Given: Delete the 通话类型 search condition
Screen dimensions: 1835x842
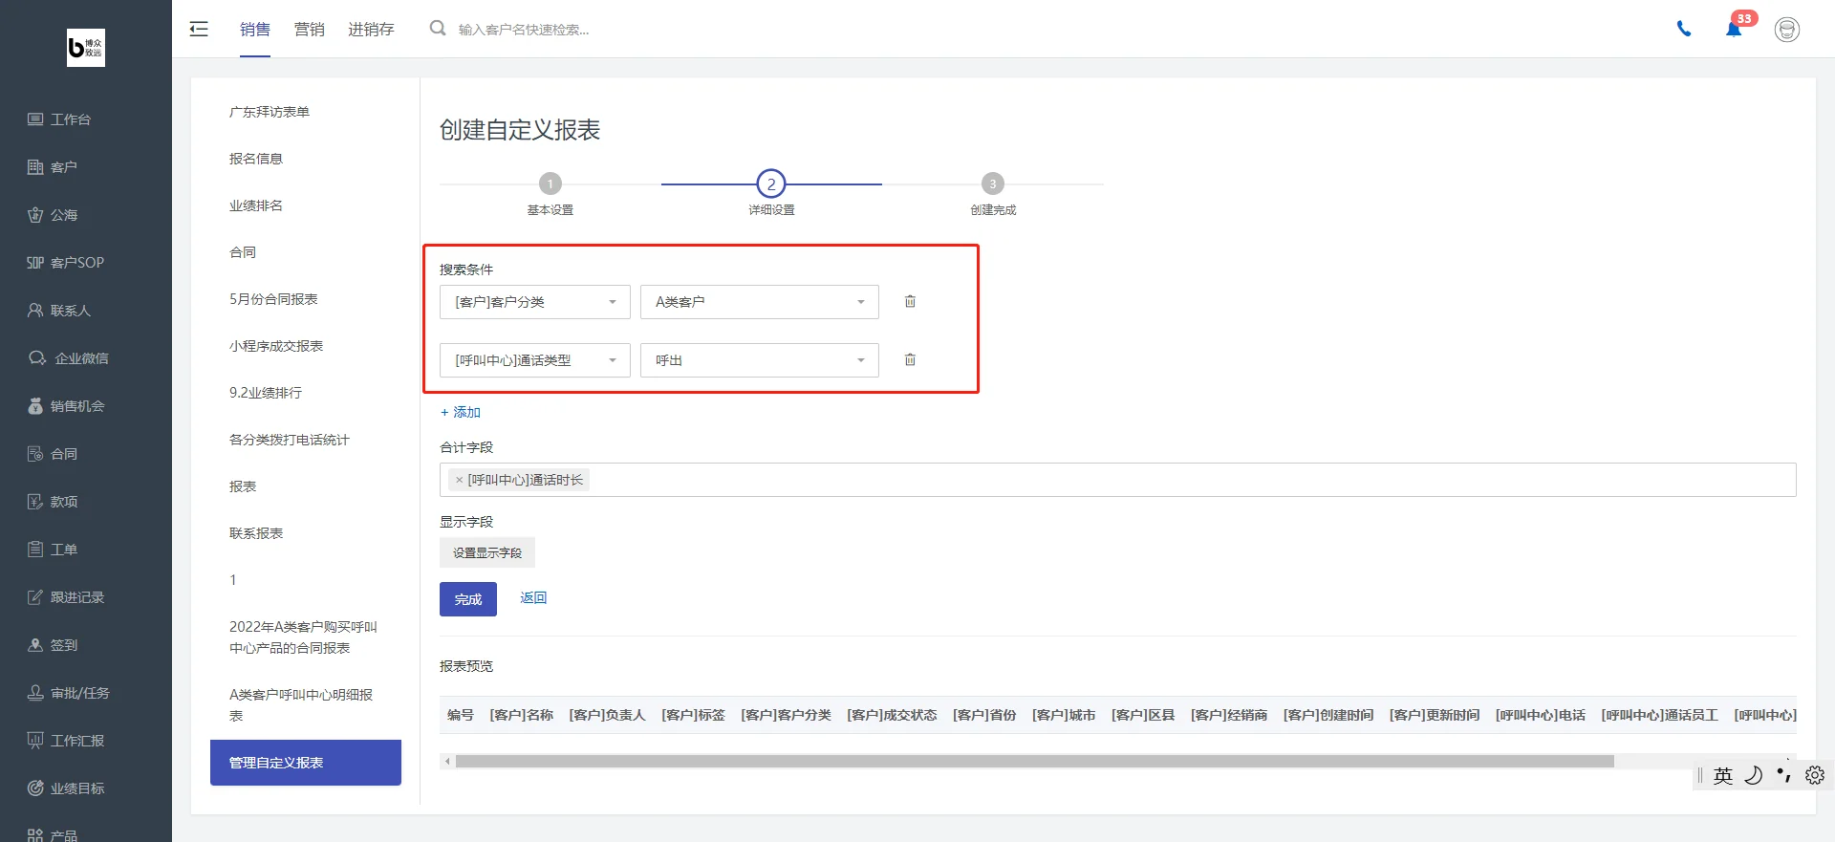Looking at the screenshot, I should 910,359.
